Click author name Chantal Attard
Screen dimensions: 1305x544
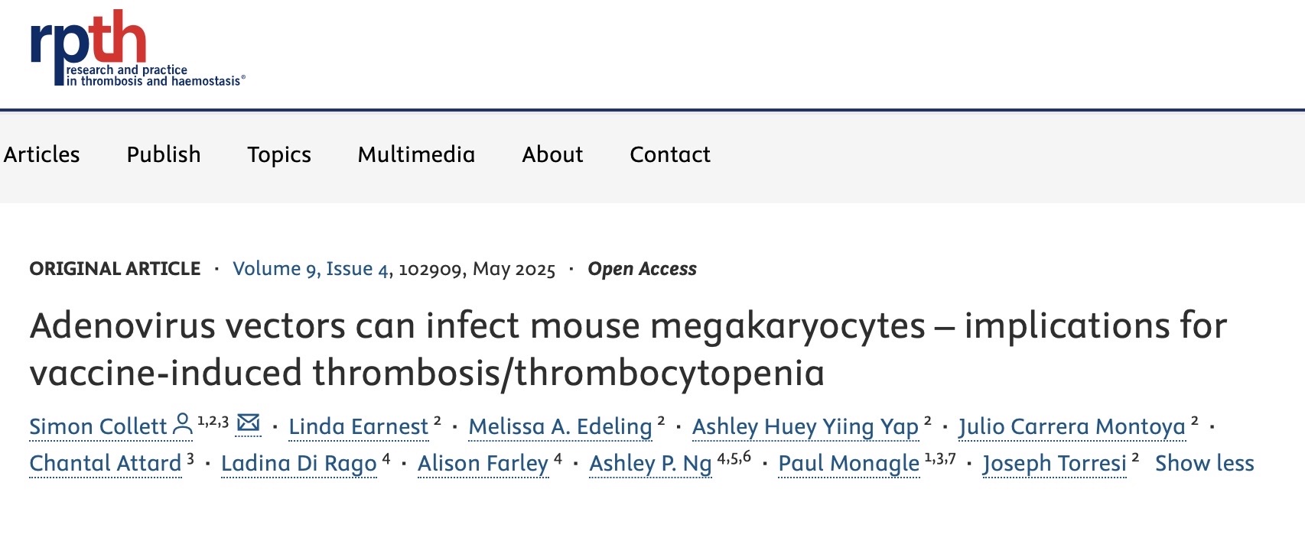pos(106,463)
